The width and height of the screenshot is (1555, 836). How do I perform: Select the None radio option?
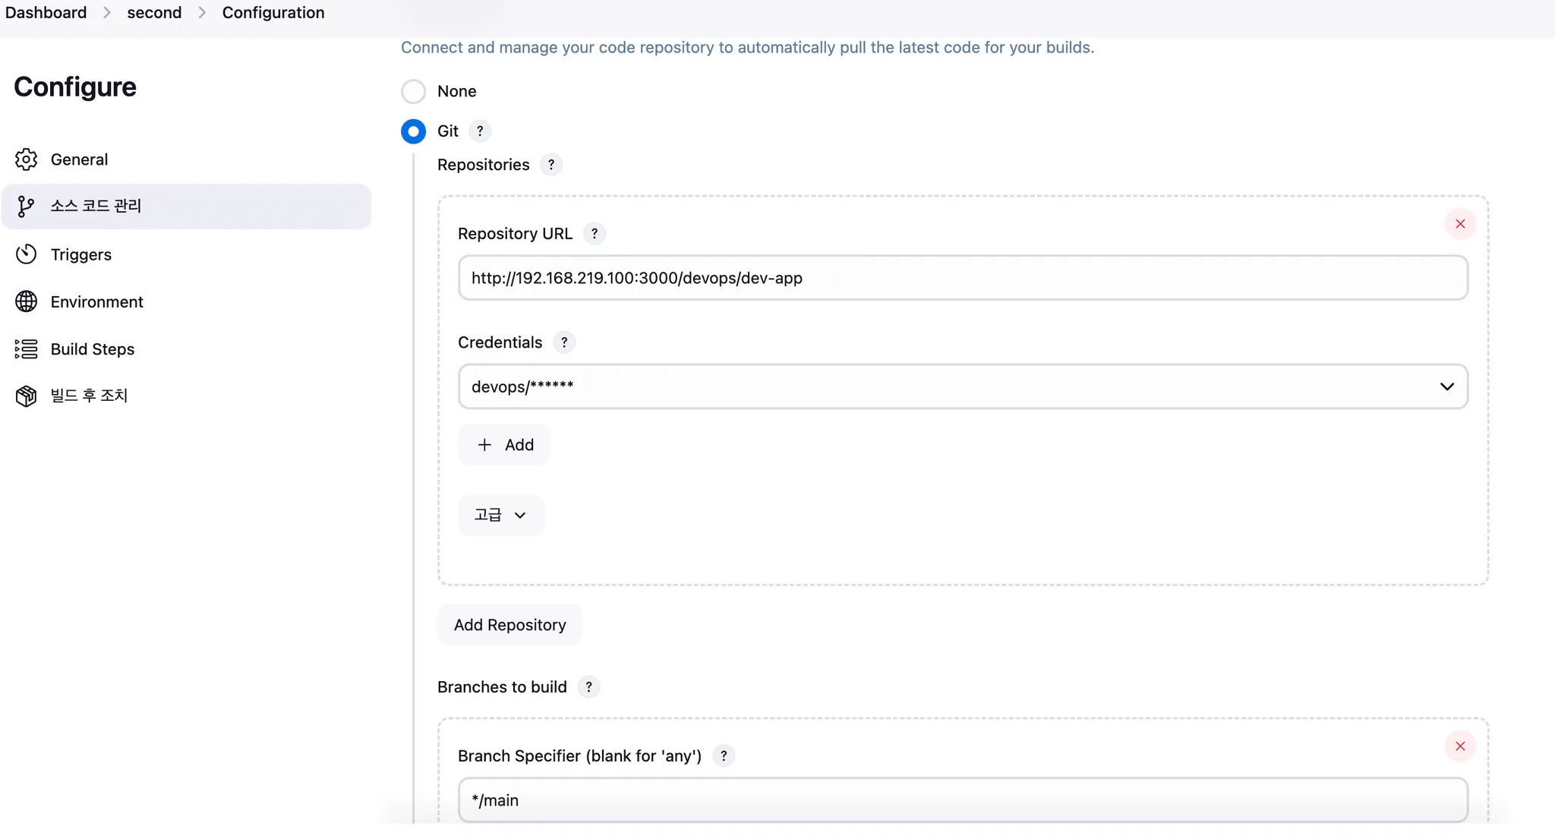[413, 91]
